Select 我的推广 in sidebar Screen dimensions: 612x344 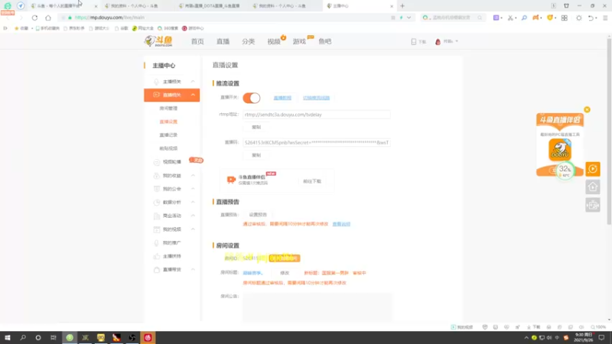tap(172, 242)
